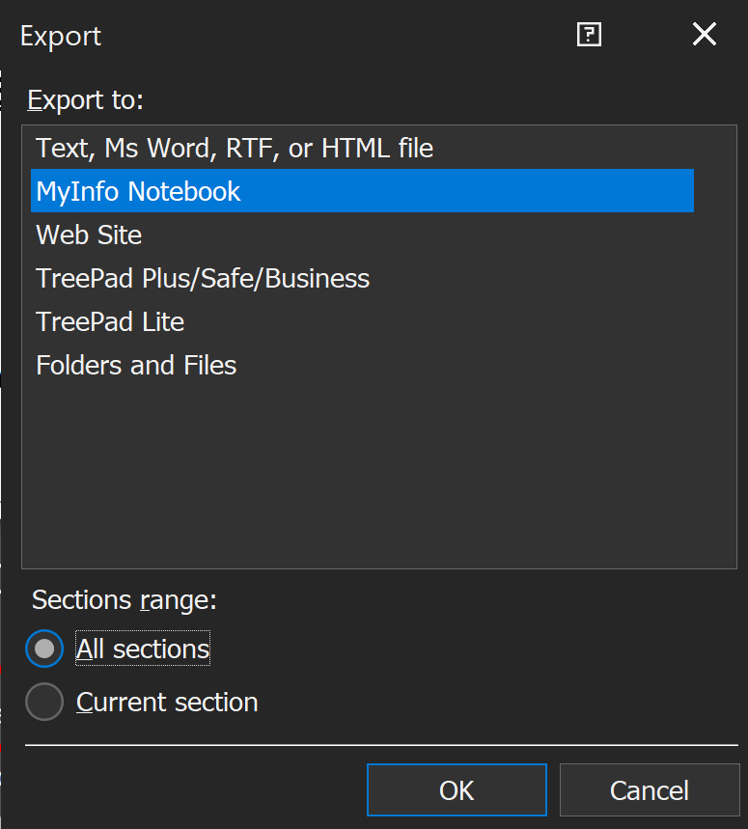Click the help question mark icon
748x829 pixels.
pos(589,36)
